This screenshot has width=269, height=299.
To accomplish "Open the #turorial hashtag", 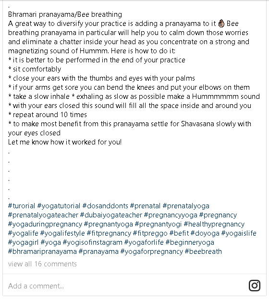I will point(22,206).
